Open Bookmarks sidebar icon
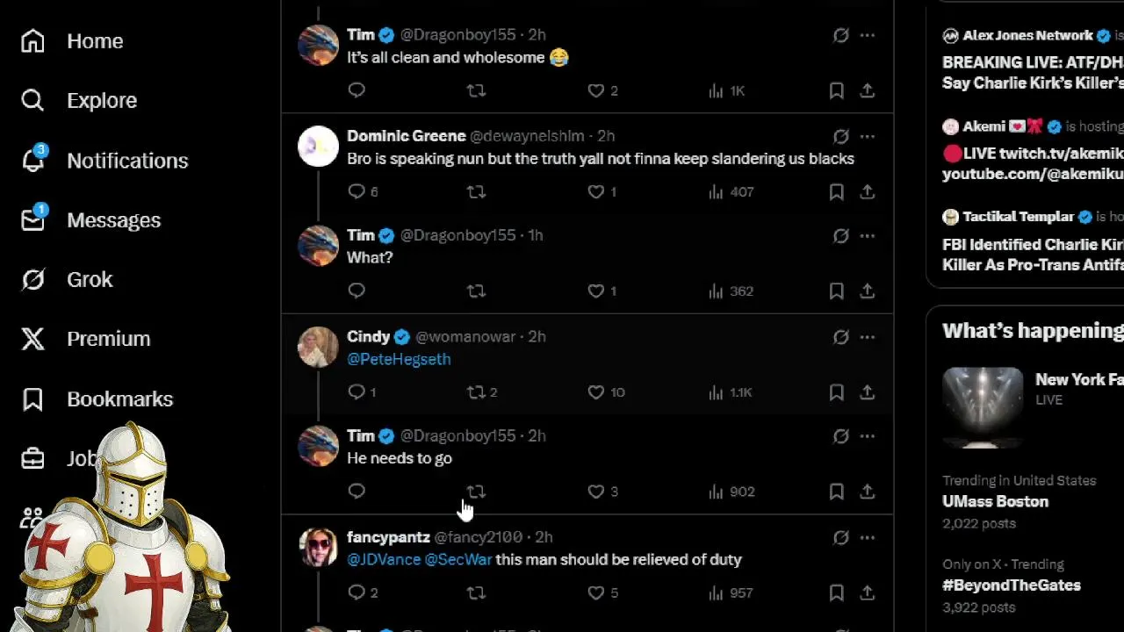1124x632 pixels. [x=32, y=399]
